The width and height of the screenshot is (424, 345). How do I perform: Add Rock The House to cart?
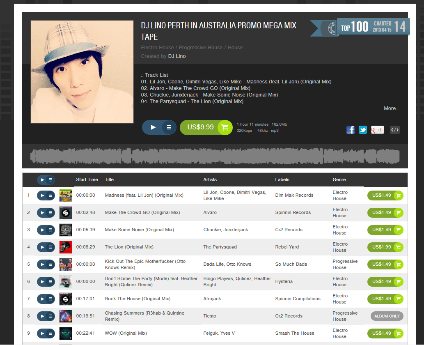click(385, 299)
